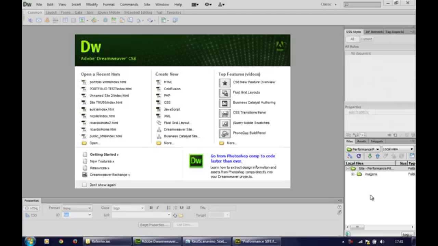This screenshot has width=438, height=246.
Task: Click the Point to File target icon
Action: pyautogui.click(x=175, y=215)
